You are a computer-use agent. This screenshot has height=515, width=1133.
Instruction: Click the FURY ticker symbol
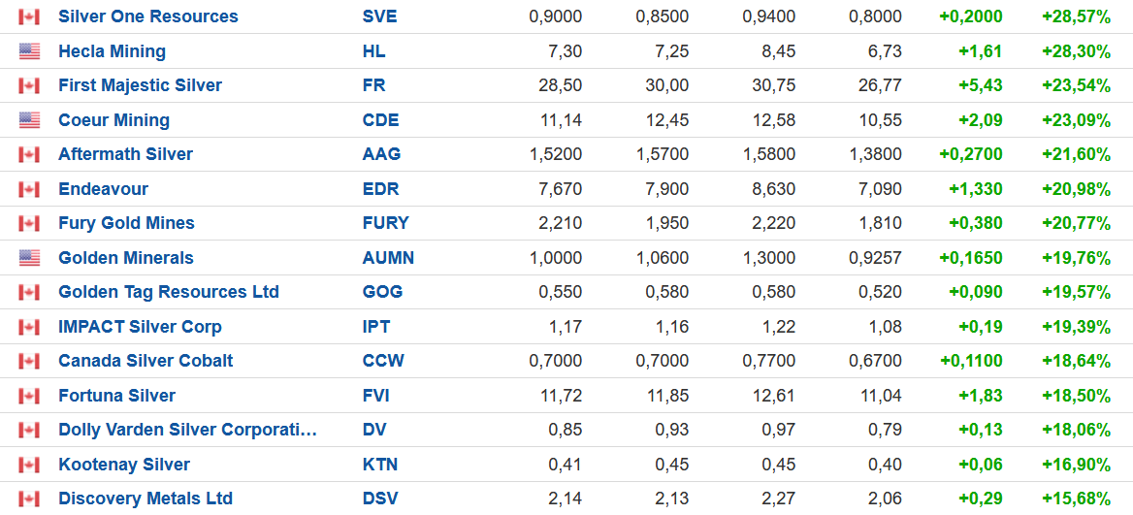pyautogui.click(x=385, y=223)
